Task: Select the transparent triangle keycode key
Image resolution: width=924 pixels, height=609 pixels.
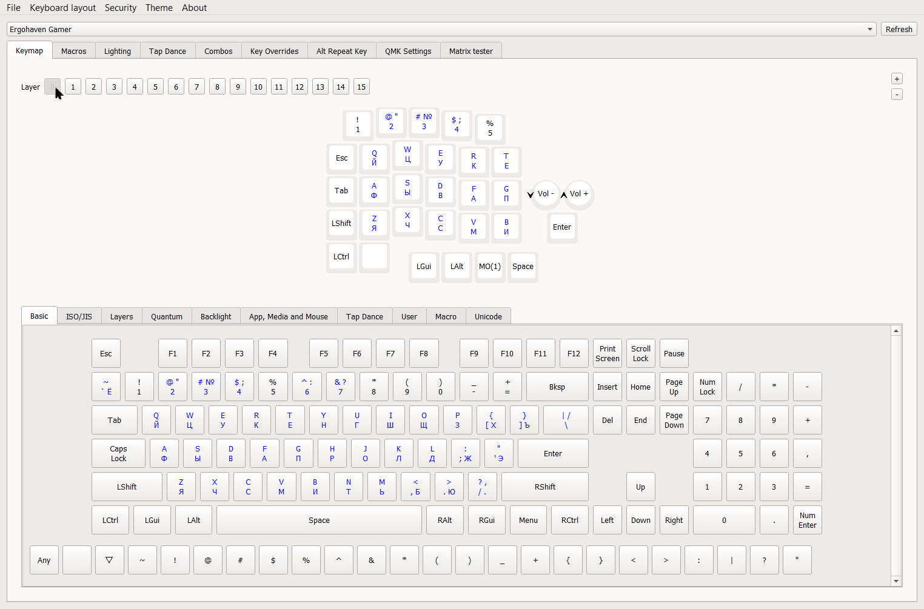Action: point(109,560)
